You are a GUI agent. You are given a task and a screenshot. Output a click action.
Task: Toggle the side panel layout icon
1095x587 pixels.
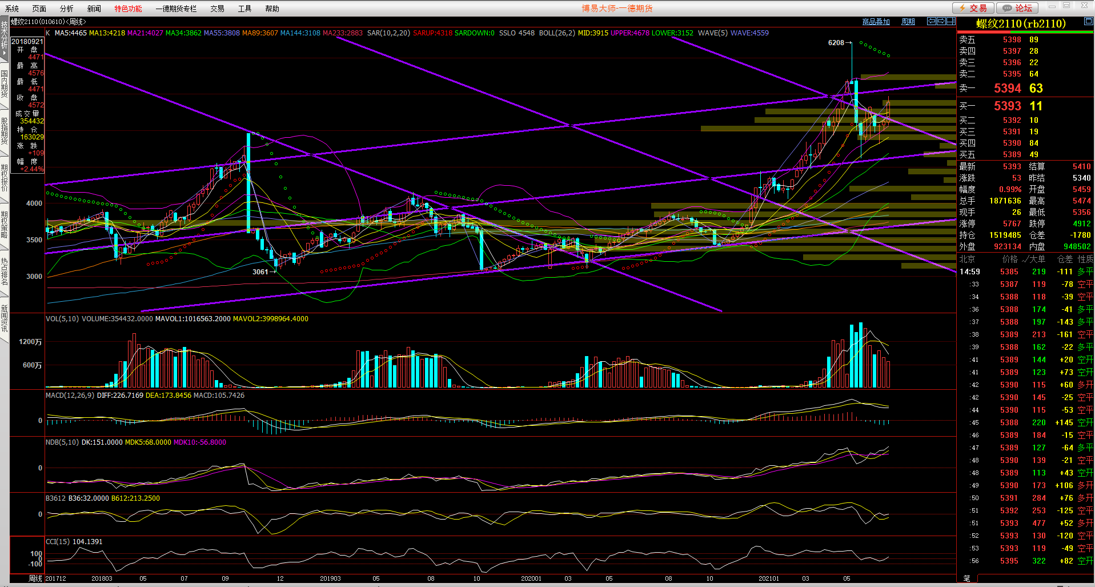coord(950,21)
